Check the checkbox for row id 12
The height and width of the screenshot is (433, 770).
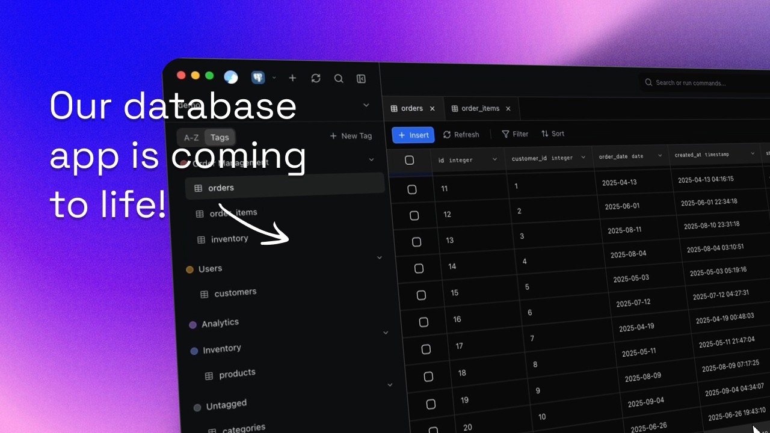tap(414, 215)
